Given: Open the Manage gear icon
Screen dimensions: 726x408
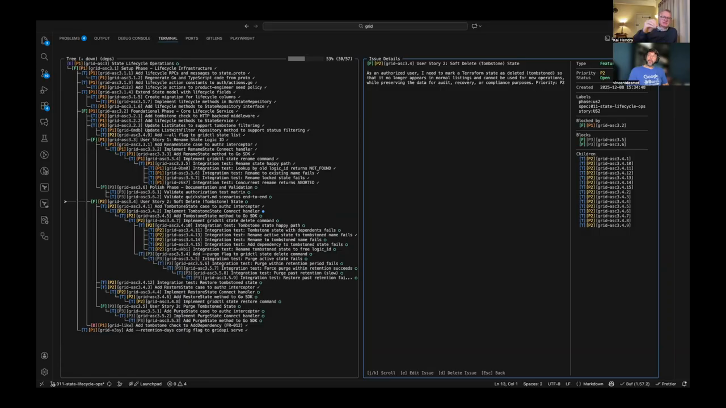Looking at the screenshot, I should pyautogui.click(x=44, y=372).
